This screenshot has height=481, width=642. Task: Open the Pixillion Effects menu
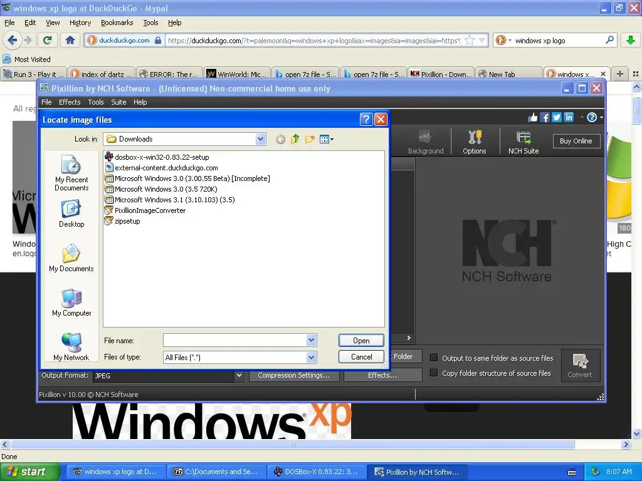(x=70, y=102)
